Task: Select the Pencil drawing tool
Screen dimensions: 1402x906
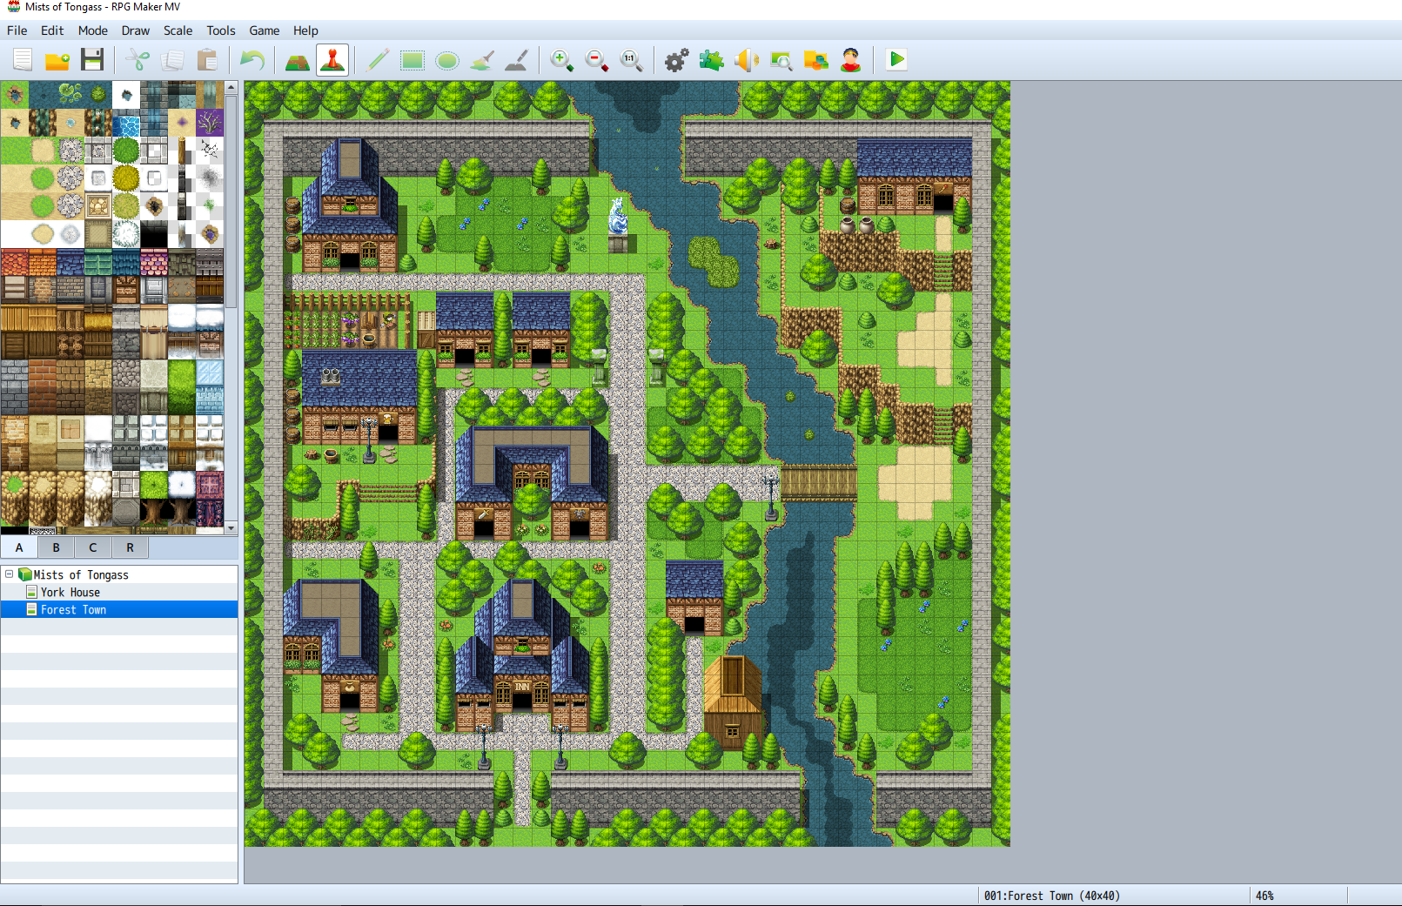Action: 378,60
